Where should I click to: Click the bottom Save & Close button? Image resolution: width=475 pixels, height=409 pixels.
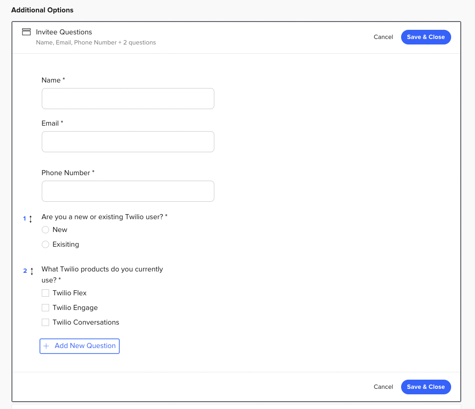click(x=426, y=387)
